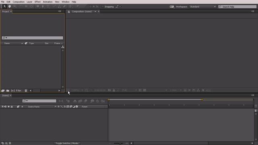This screenshot has height=145, width=258.
Task: Open the Timeline panel options menu
Action: (253, 95)
